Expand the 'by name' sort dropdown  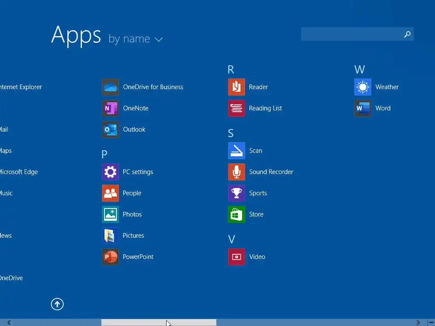point(159,39)
